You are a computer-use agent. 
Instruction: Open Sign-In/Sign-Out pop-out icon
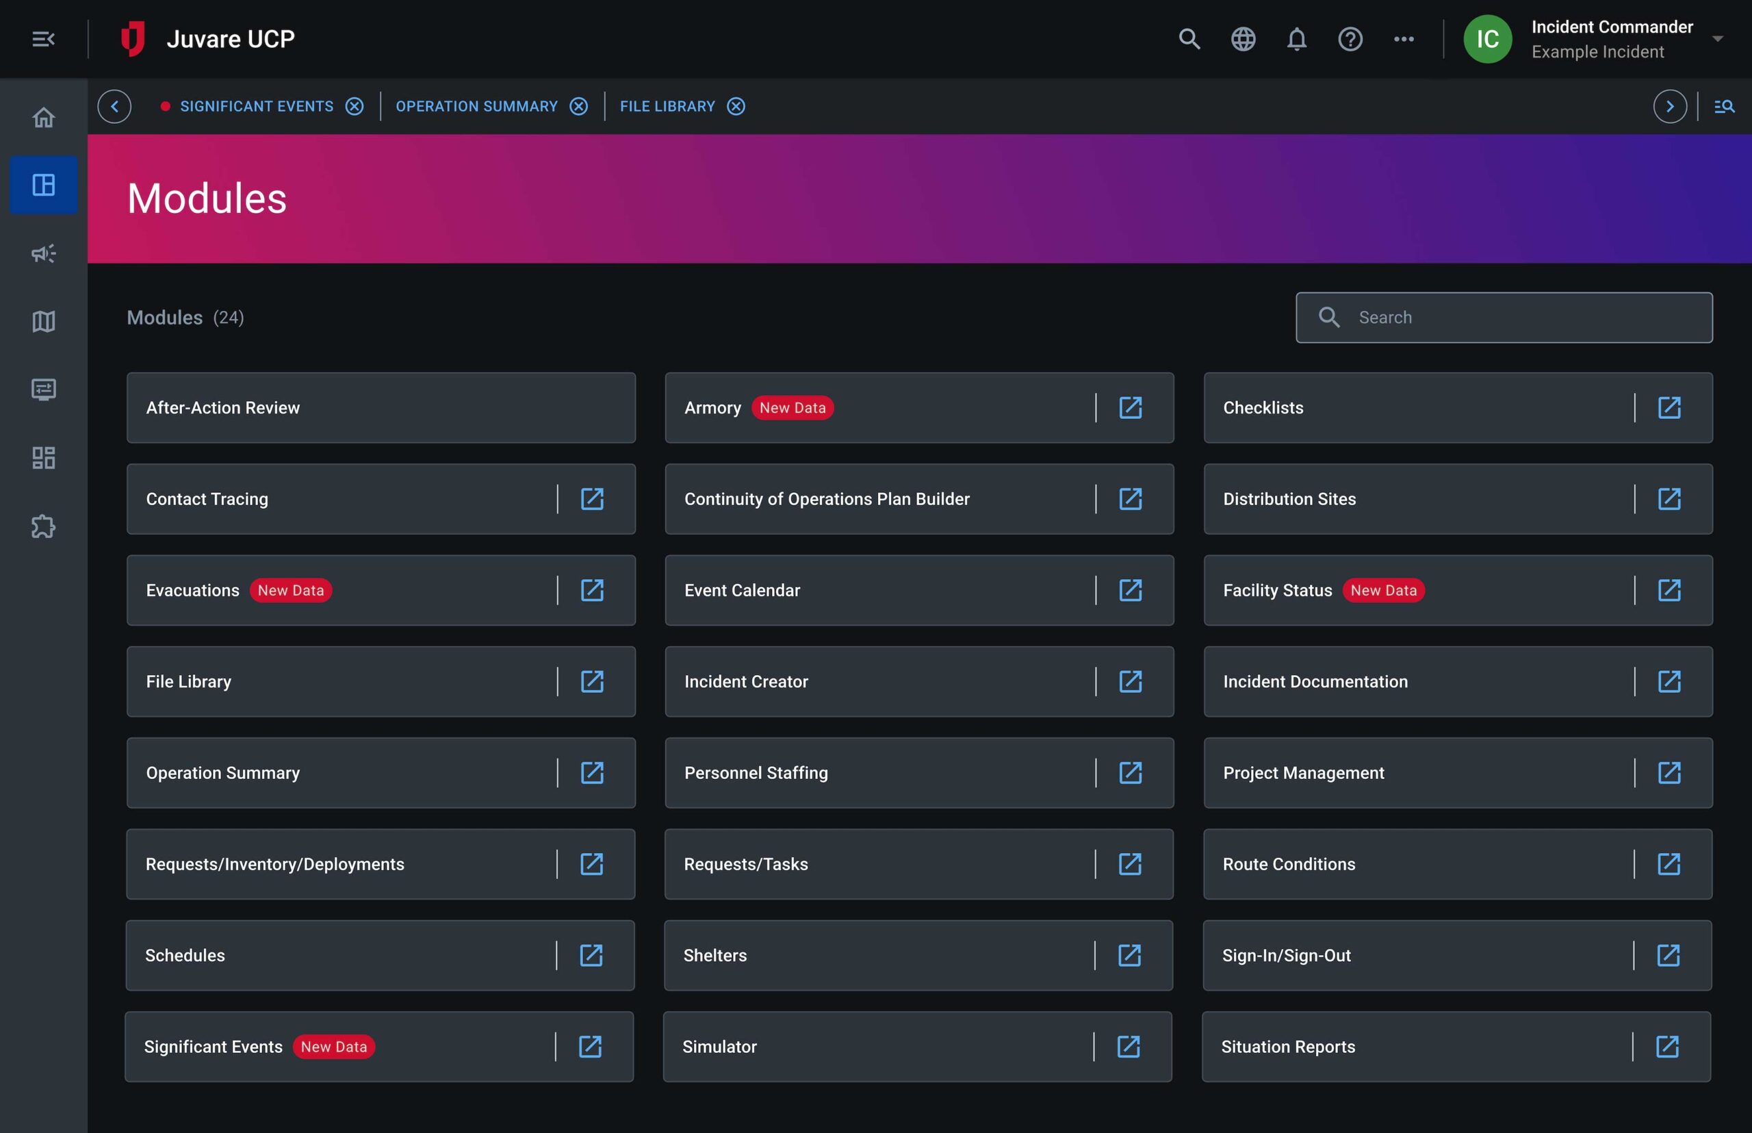pyautogui.click(x=1667, y=955)
